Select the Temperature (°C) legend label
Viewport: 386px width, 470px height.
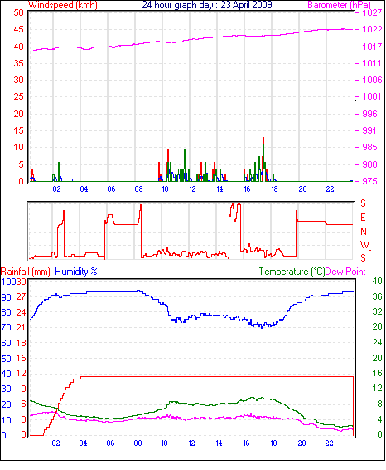pos(292,272)
